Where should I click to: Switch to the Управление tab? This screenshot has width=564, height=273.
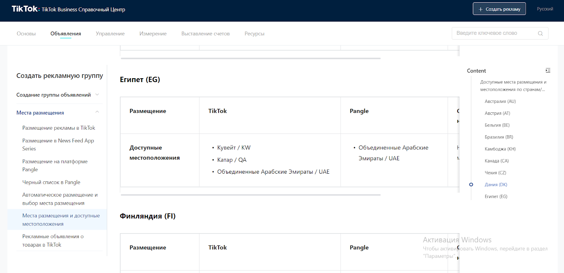[110, 33]
